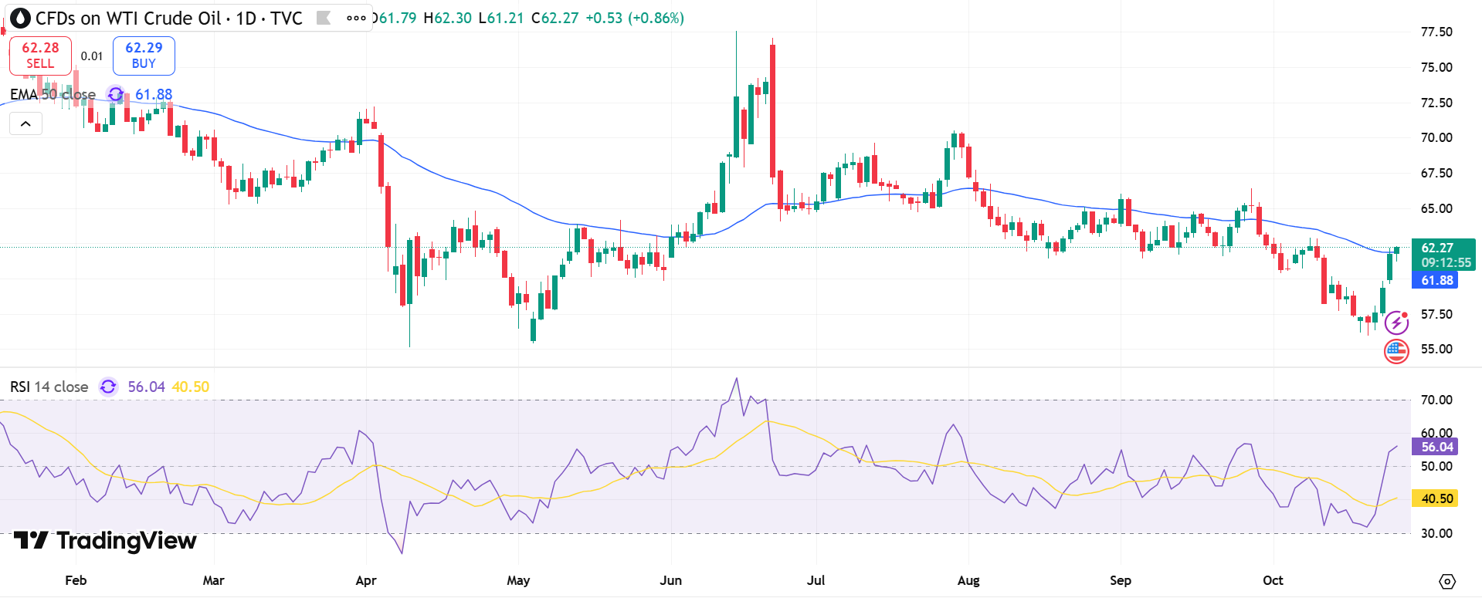Click the refresh icon next to EMA 50
This screenshot has height=598, width=1482.
pyautogui.click(x=115, y=94)
